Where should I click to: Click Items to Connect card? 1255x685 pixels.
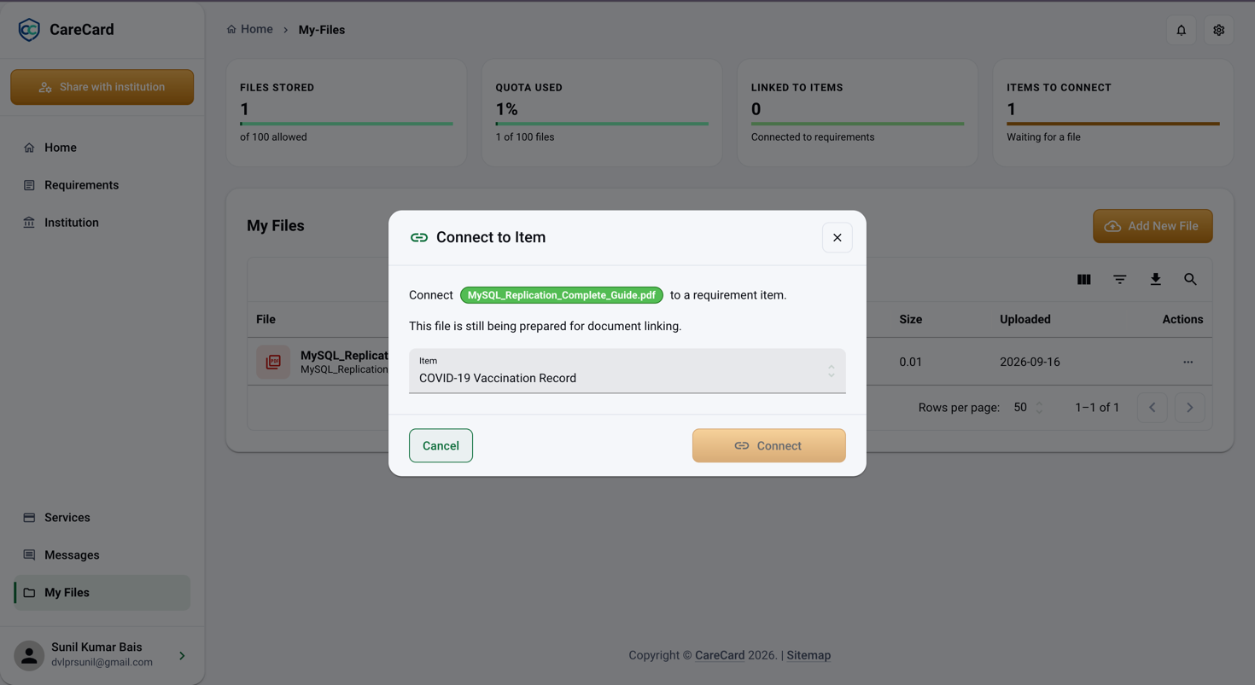pos(1113,113)
